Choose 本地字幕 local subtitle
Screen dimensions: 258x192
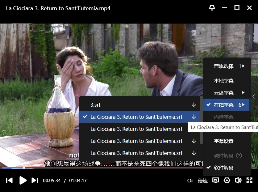(224, 81)
